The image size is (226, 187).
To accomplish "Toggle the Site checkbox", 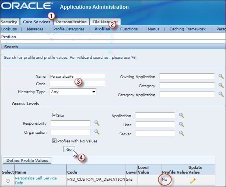I will 54,115.
